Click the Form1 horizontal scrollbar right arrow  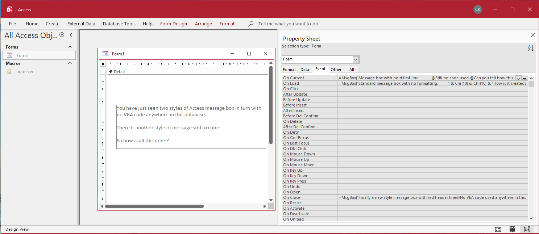click(265, 206)
